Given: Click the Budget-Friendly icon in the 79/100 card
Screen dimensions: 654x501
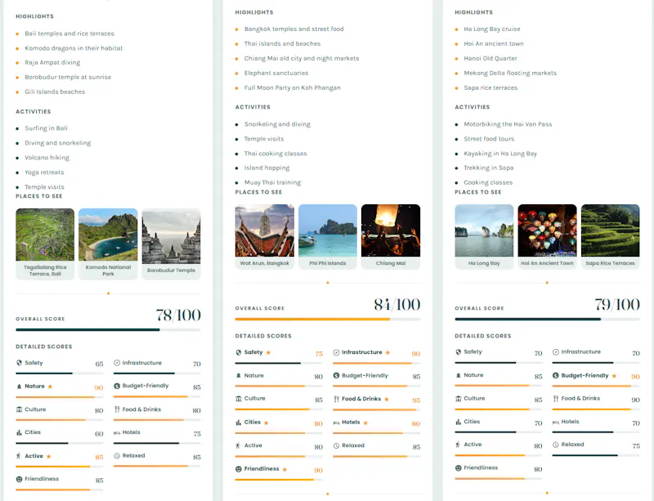Looking at the screenshot, I should (556, 375).
